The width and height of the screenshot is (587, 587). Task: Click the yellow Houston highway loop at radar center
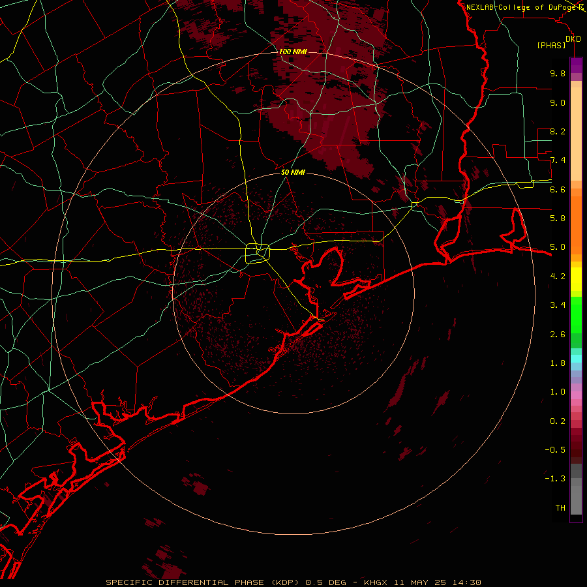[x=258, y=254]
